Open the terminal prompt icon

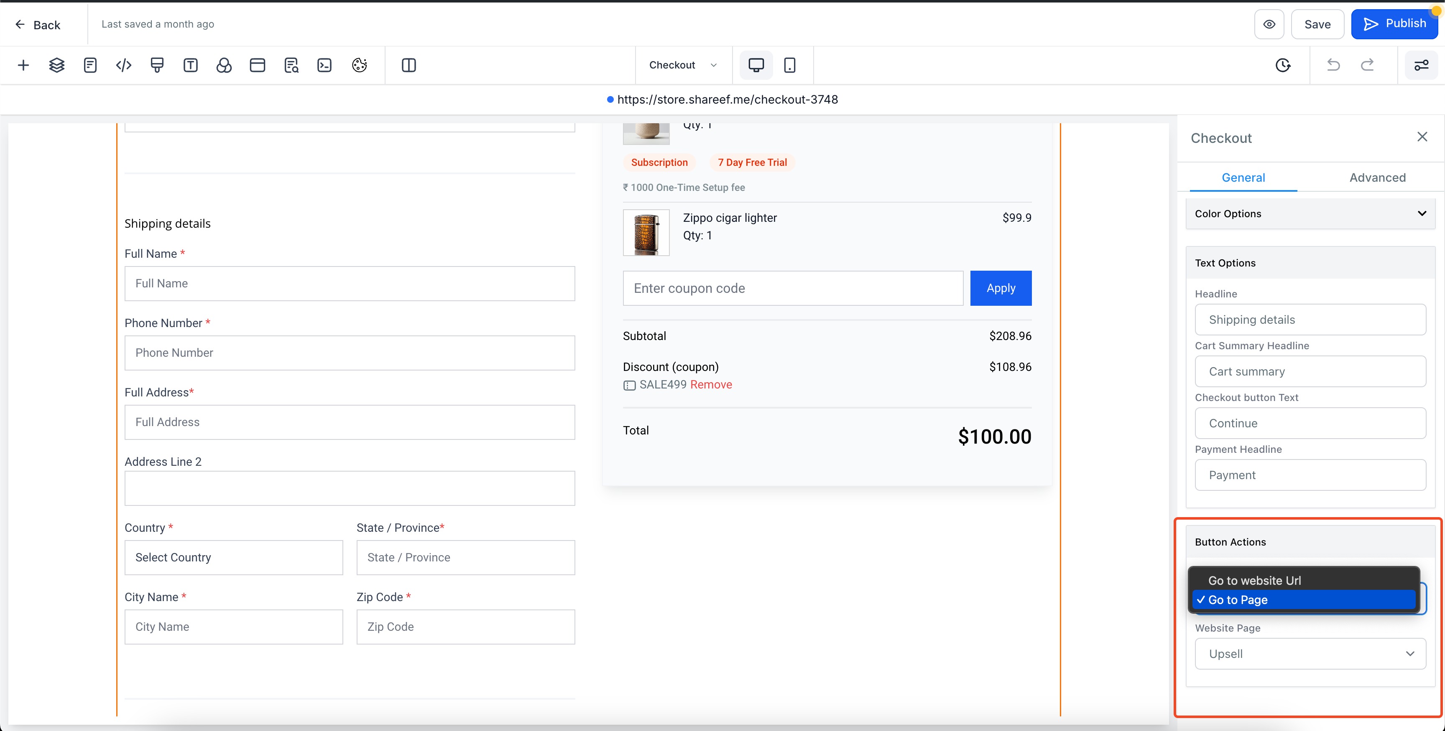coord(324,65)
